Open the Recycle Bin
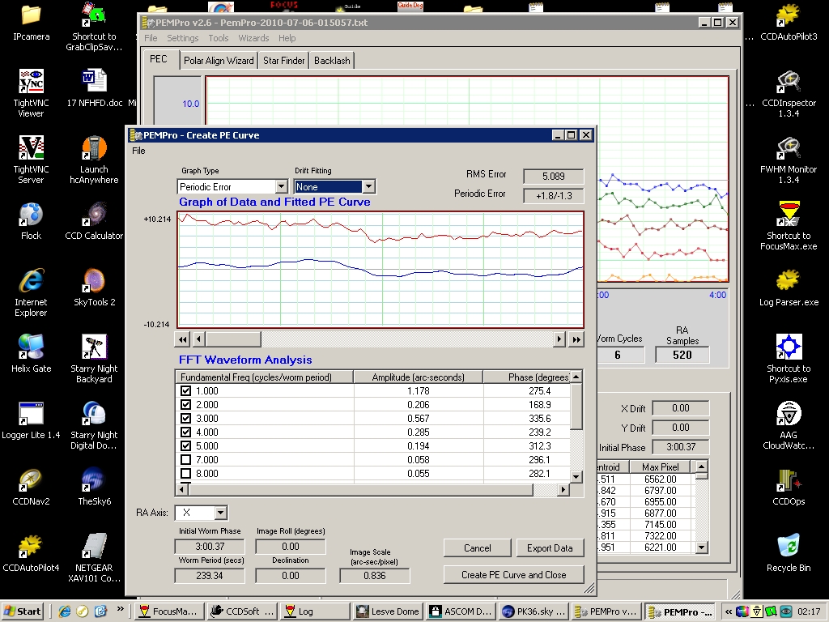Image resolution: width=829 pixels, height=622 pixels. pos(789,552)
